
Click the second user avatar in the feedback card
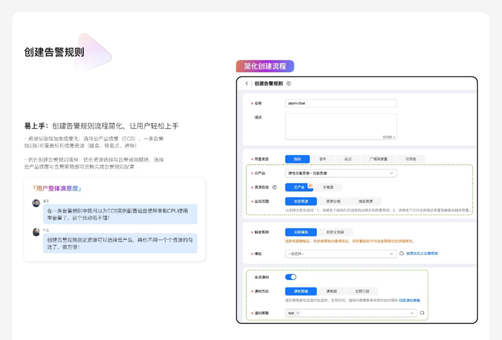point(36,232)
